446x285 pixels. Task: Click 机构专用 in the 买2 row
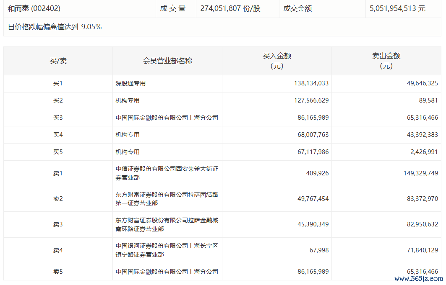click(128, 100)
